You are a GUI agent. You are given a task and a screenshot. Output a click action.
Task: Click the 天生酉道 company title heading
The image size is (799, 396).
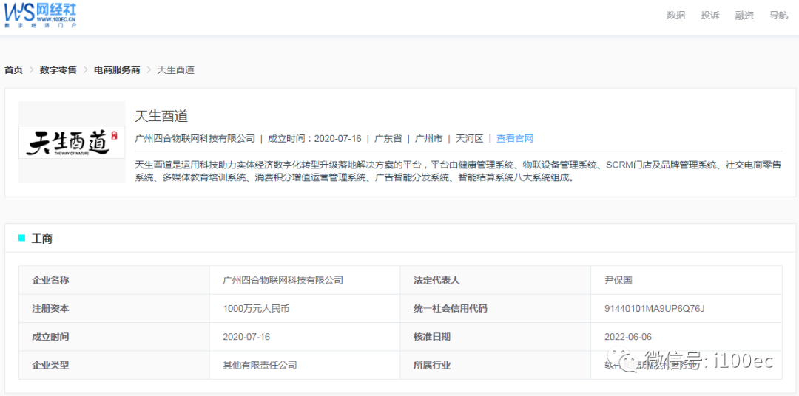coord(161,116)
